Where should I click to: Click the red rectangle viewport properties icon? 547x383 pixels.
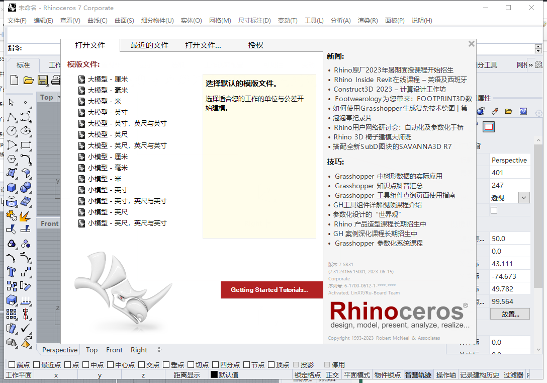coord(489,127)
